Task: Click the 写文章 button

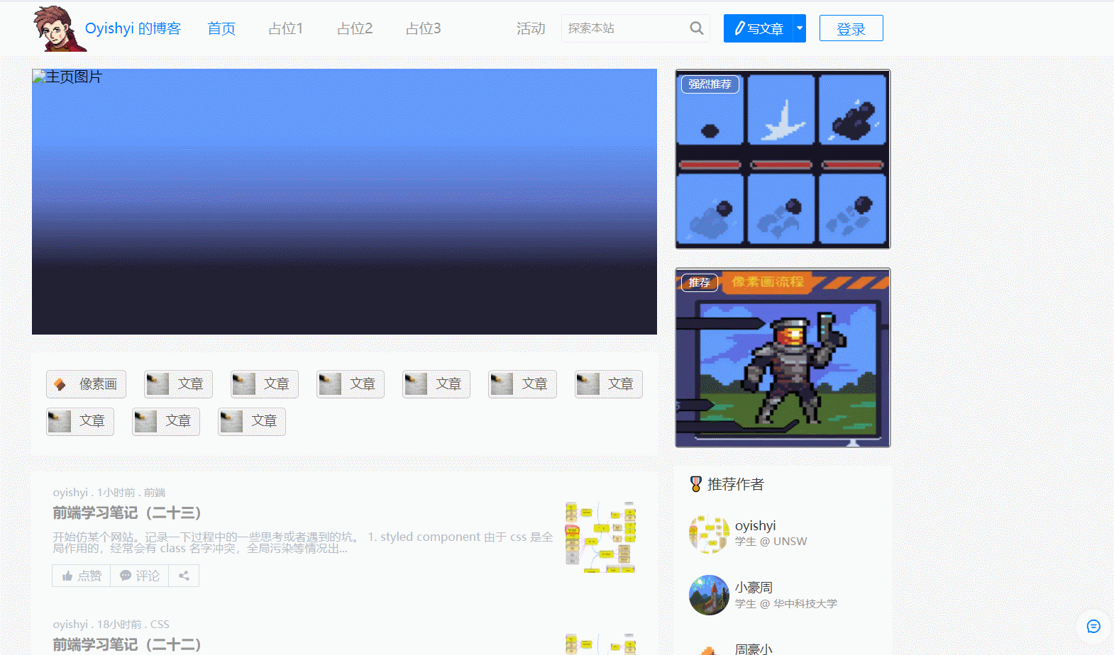Action: coord(758,28)
